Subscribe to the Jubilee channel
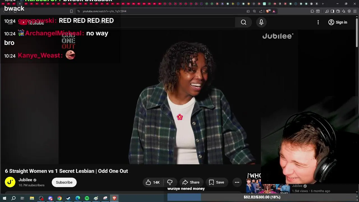 click(x=64, y=182)
